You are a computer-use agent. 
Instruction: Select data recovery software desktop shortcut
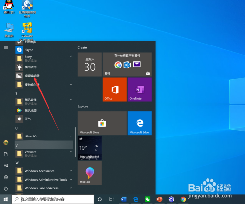(x=27, y=9)
